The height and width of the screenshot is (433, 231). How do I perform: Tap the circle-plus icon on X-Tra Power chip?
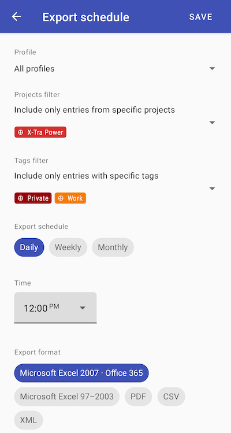click(x=20, y=132)
